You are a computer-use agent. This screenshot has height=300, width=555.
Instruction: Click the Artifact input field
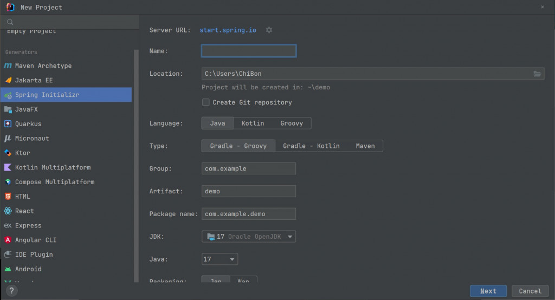[248, 191]
